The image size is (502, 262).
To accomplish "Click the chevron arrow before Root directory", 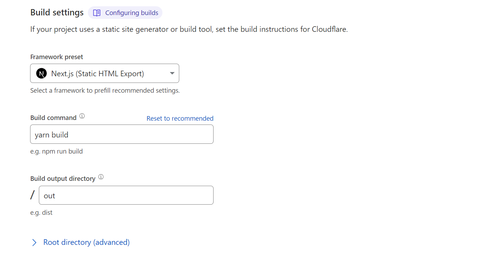I will tap(34, 242).
